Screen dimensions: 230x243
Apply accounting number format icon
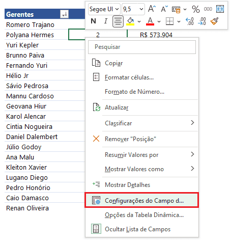[x=176, y=9]
